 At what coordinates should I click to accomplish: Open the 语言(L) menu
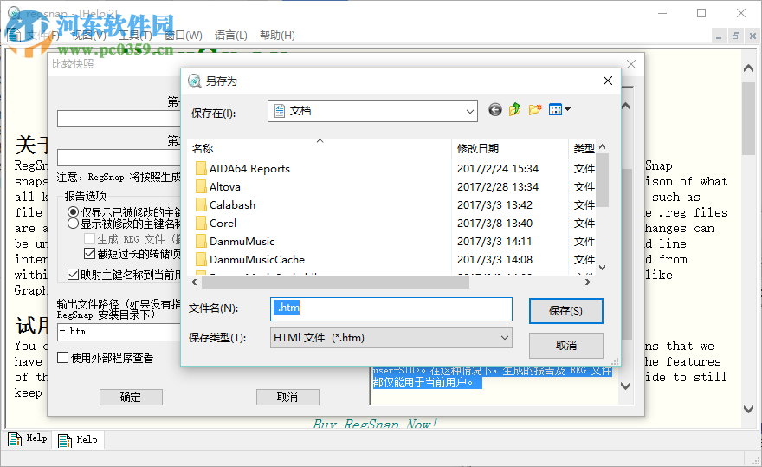point(231,36)
